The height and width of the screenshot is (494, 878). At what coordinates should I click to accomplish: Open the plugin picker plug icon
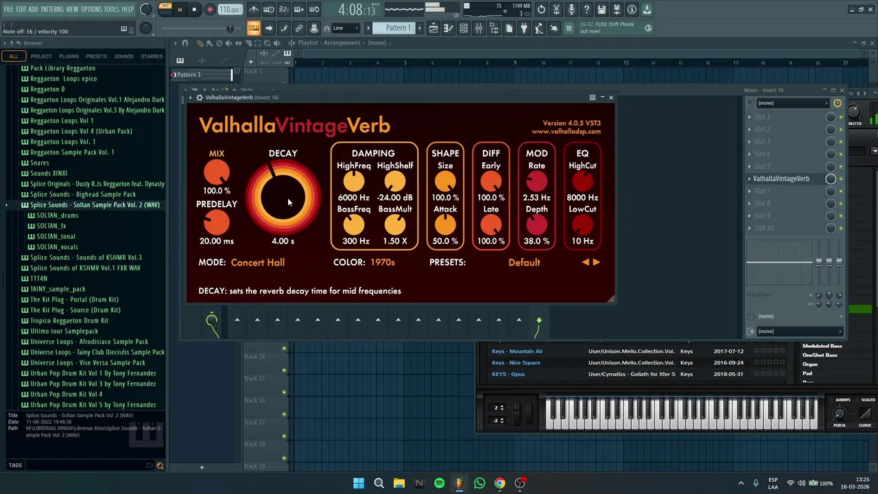point(524,28)
